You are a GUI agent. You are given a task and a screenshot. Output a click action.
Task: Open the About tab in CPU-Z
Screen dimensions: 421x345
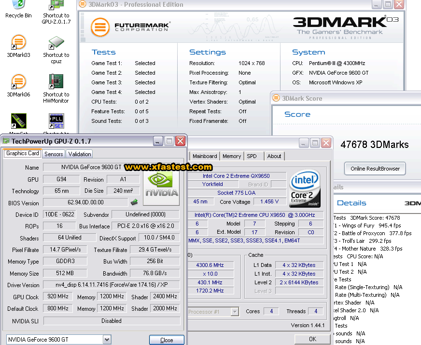coord(274,156)
